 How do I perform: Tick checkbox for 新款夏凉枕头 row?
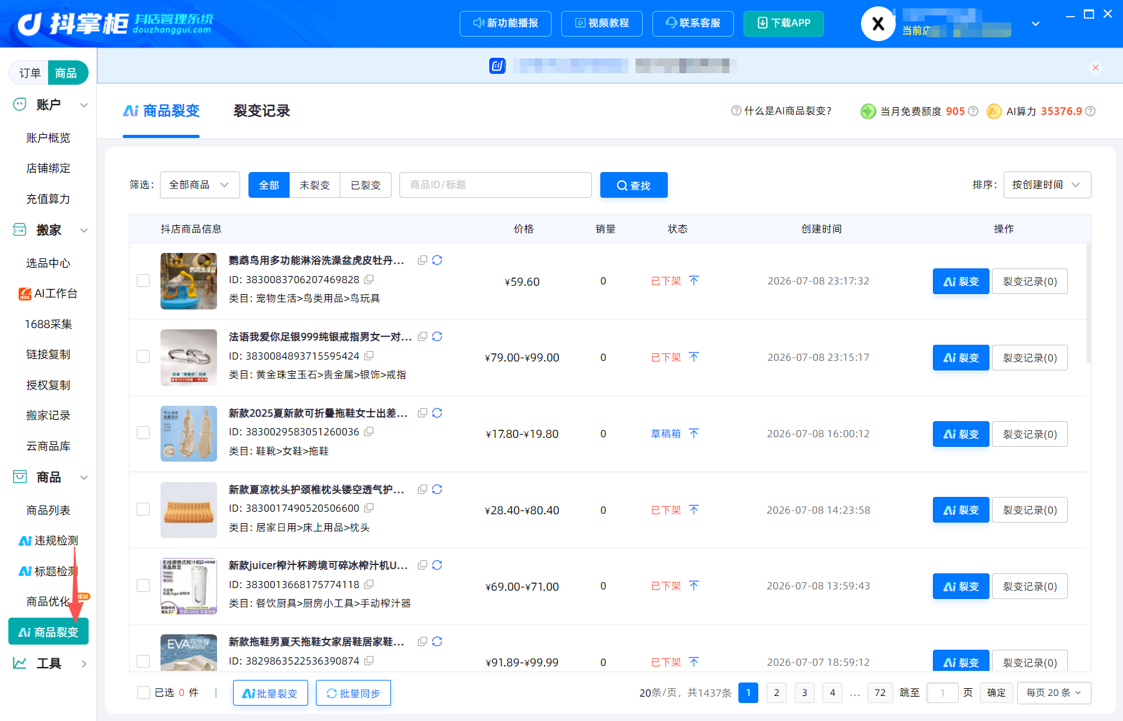tap(143, 510)
